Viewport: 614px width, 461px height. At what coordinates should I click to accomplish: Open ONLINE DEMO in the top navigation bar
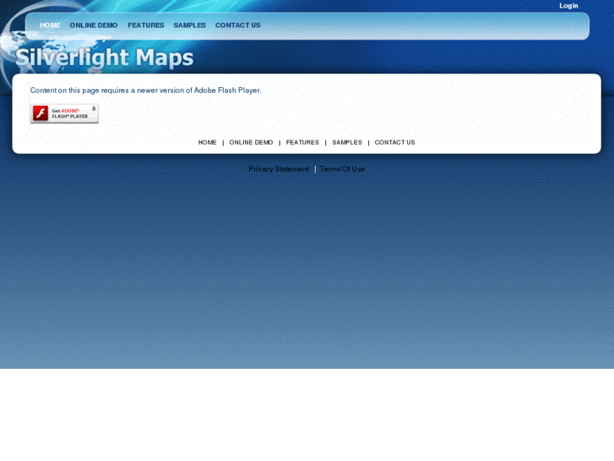94,25
